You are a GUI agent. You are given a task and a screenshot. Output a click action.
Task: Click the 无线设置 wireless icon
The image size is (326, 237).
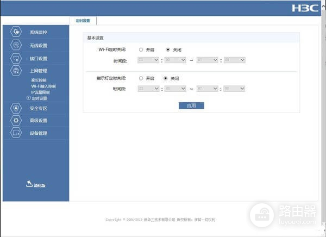pos(16,45)
